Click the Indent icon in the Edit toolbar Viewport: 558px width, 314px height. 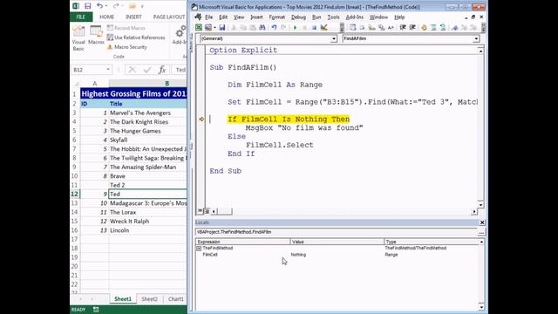coord(403,27)
